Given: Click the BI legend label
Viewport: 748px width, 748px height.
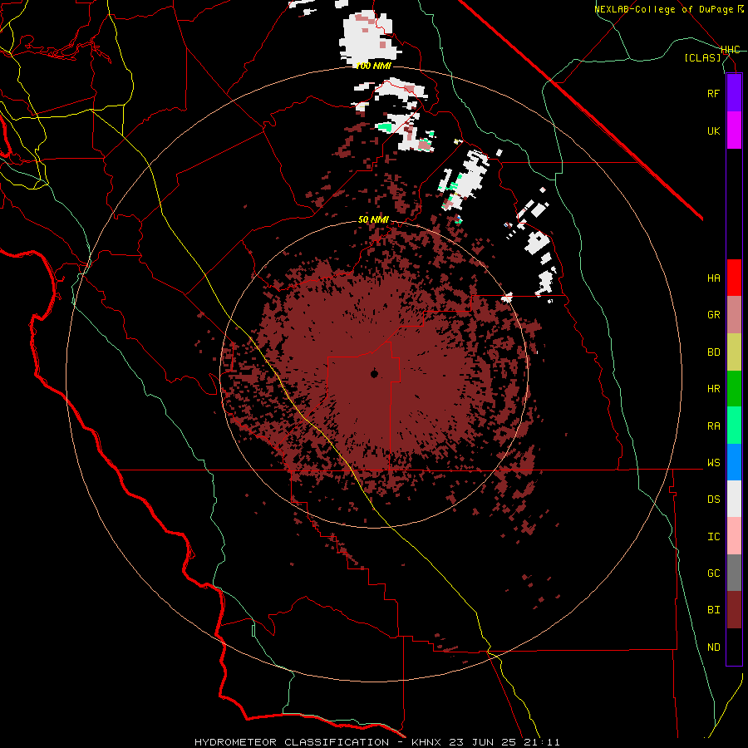Looking at the screenshot, I should pos(713,610).
